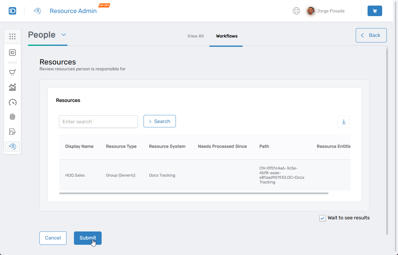The height and width of the screenshot is (255, 398).
Task: Click the ID logo in header
Action: point(12,11)
